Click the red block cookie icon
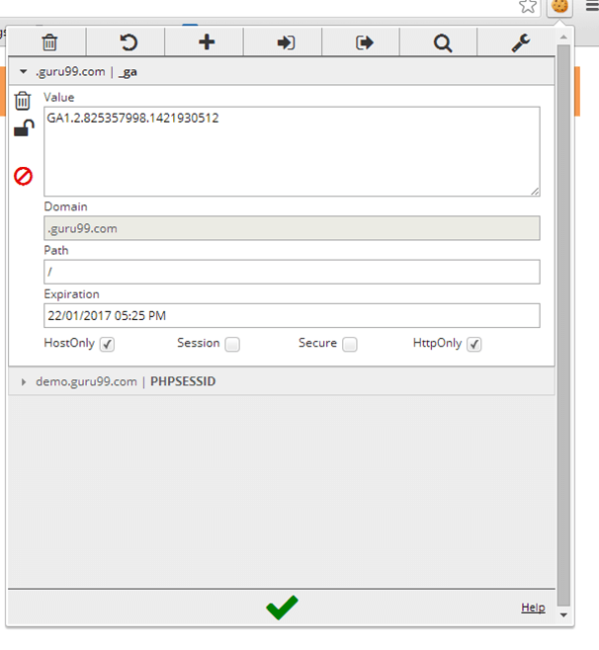The image size is (599, 650). click(x=23, y=176)
